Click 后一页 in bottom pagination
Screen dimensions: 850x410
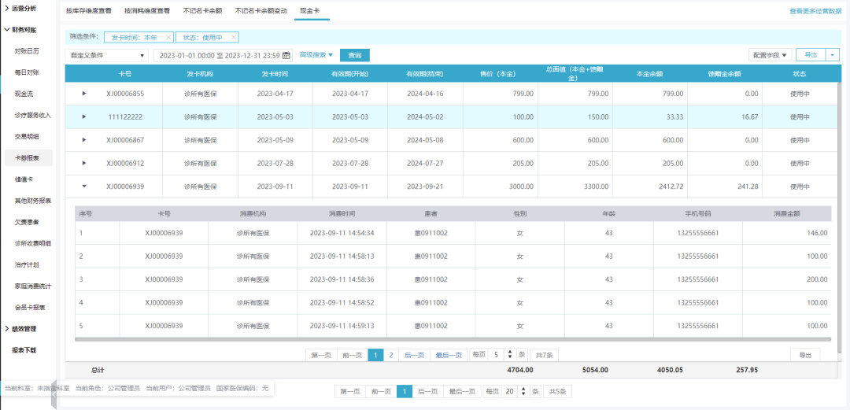(427, 392)
